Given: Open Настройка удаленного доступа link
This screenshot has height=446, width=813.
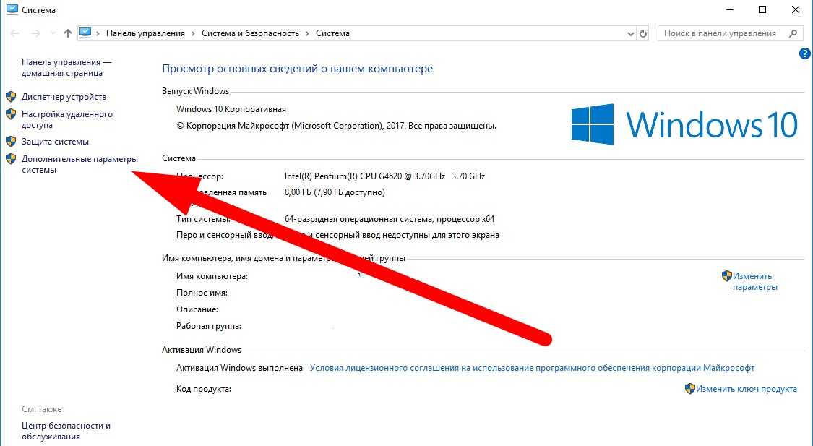Looking at the screenshot, I should point(67,119).
